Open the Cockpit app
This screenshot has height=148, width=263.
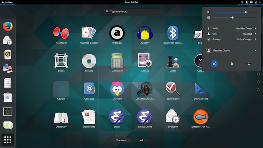click(61, 91)
